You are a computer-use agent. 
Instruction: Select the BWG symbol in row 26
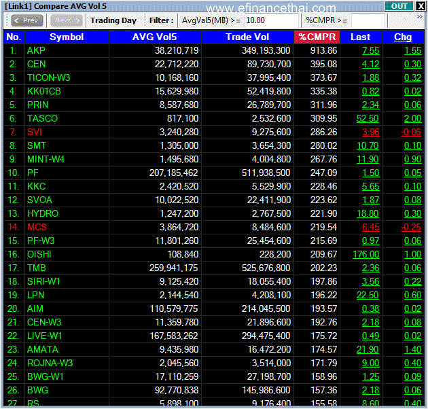click(37, 390)
